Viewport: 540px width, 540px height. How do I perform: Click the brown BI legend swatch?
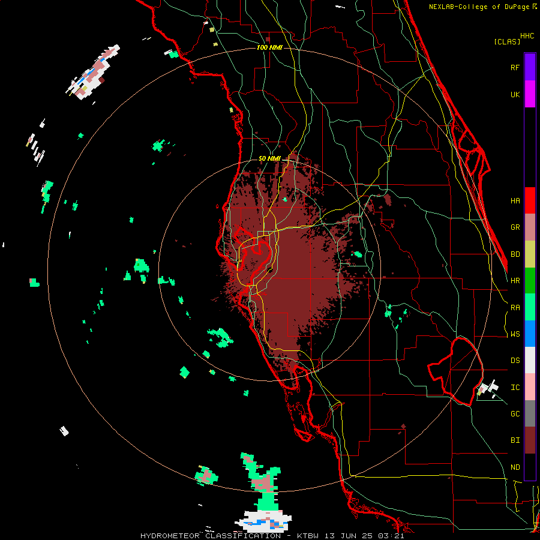click(x=530, y=440)
